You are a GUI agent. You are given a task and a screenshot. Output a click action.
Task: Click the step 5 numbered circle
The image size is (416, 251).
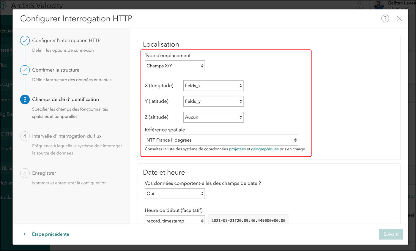pos(25,173)
